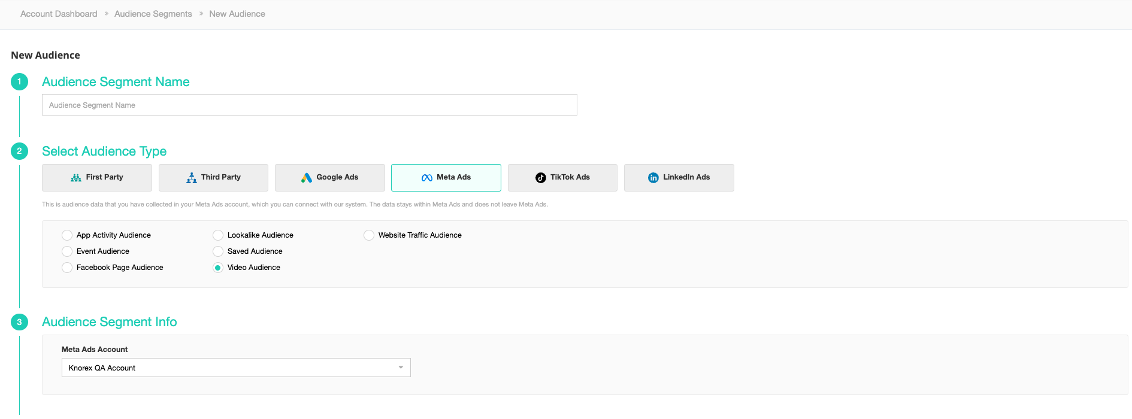This screenshot has width=1132, height=419.
Task: Choose Lookalike Audience option
Action: pos(218,235)
